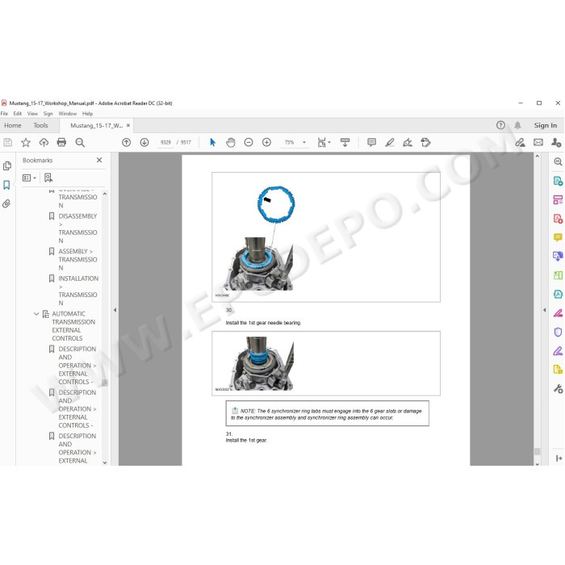Open the More Tools wrench icon
Viewport: 565px width, 565px height.
558,388
